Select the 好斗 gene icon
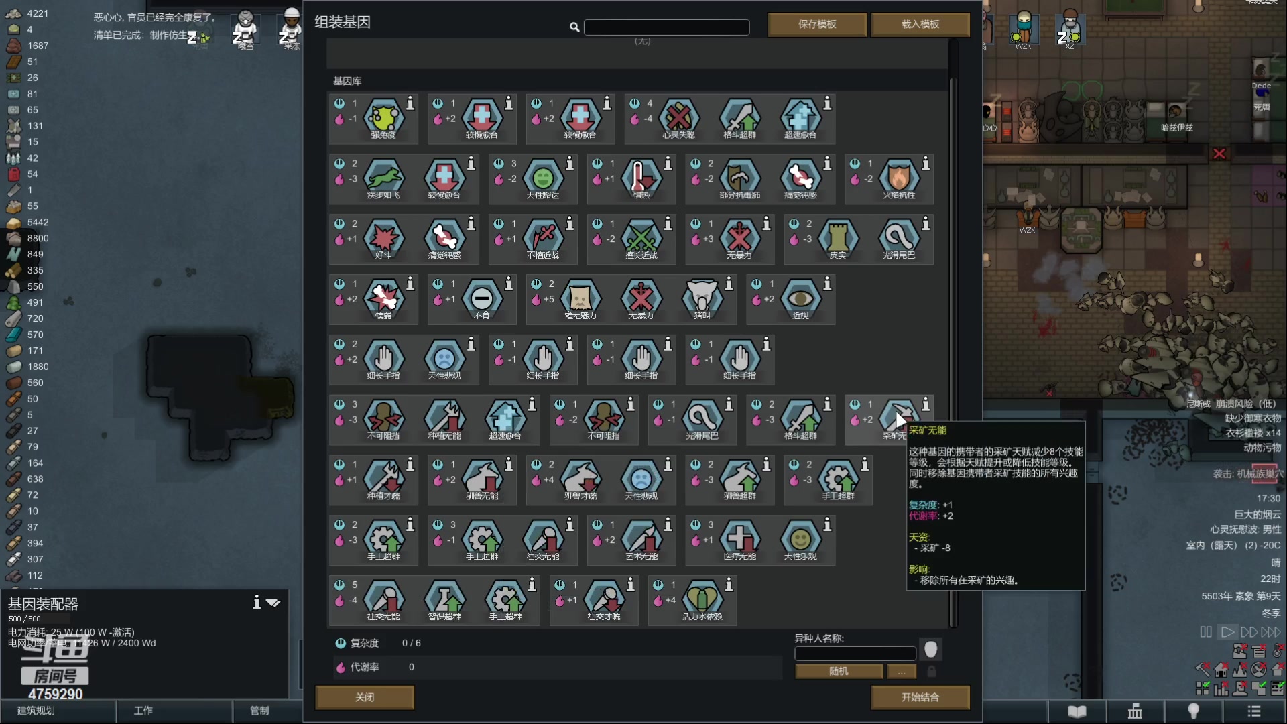Screen dimensions: 1287x724 (x=383, y=238)
